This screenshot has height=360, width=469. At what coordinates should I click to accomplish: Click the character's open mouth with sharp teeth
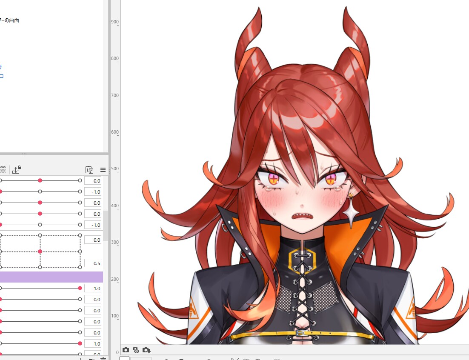click(x=302, y=216)
